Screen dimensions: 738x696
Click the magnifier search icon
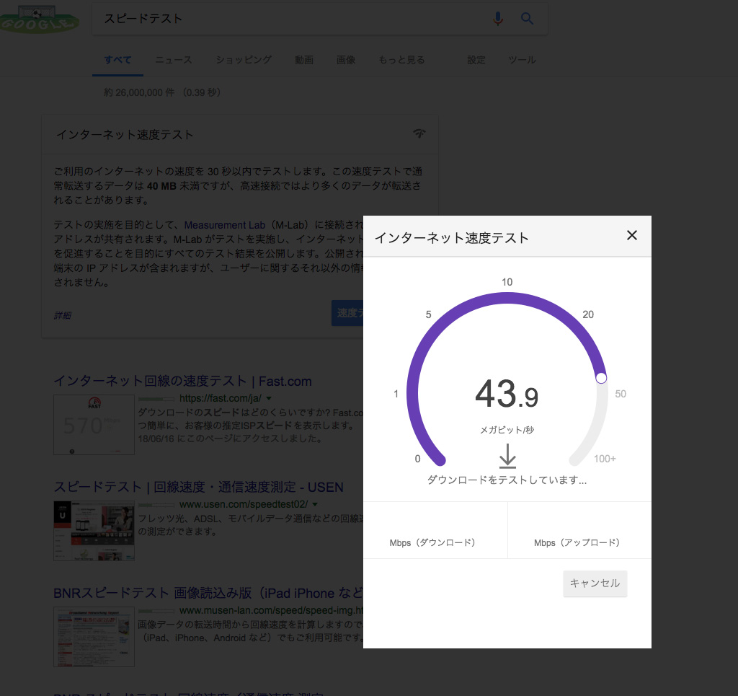[x=527, y=19]
